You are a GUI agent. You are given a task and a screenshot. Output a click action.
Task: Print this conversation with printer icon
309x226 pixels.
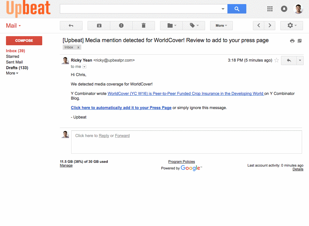tap(292, 41)
